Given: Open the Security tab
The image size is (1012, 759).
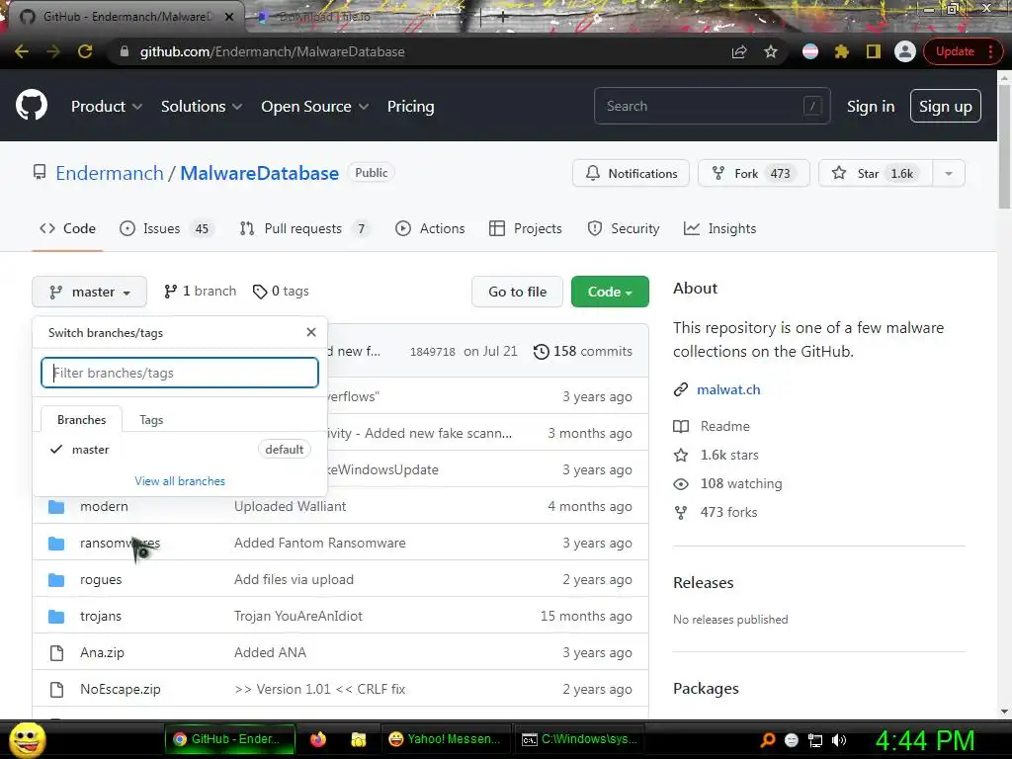Looking at the screenshot, I should [624, 228].
